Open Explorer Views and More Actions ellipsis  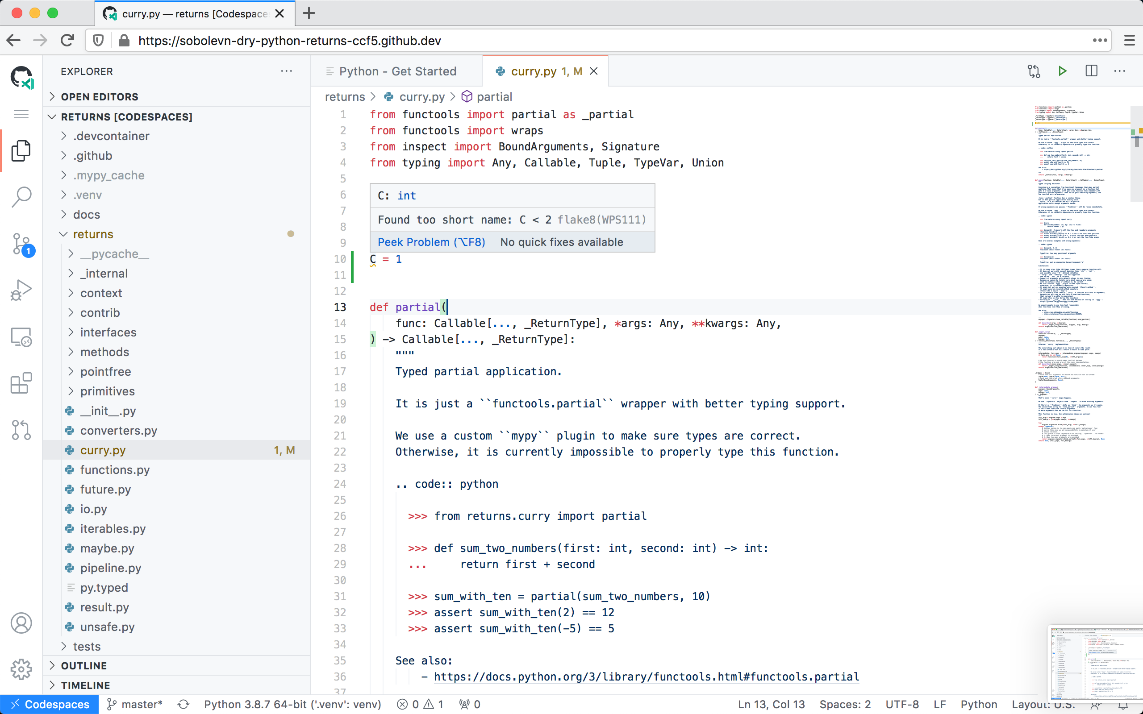[286, 71]
